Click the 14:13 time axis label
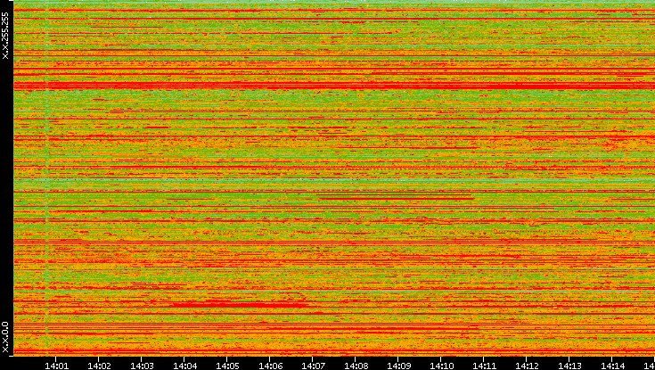Image resolution: width=655 pixels, height=370 pixels. pyautogui.click(x=569, y=366)
